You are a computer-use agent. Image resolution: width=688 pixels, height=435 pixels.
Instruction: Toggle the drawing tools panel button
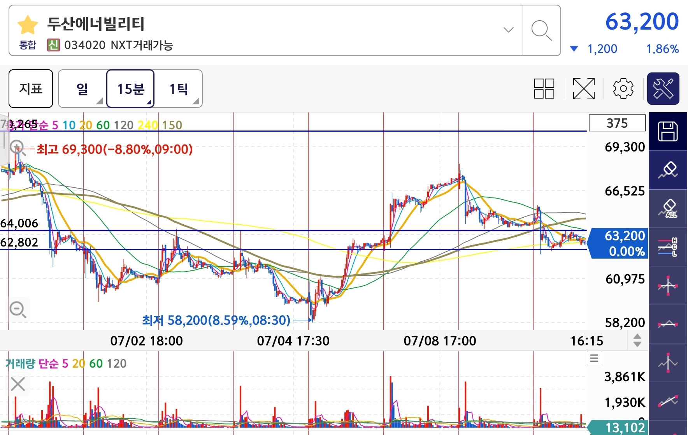click(x=663, y=88)
